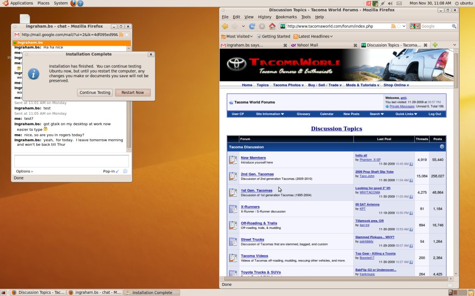Click the network connection tray icon
The height and width of the screenshot is (296, 475).
click(383, 3)
